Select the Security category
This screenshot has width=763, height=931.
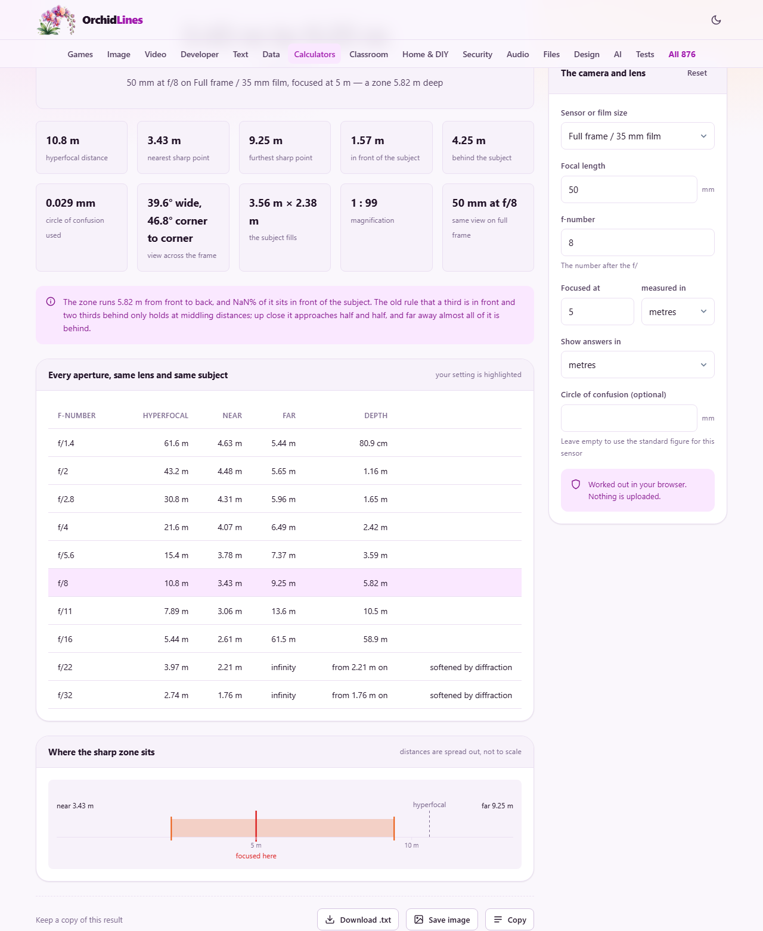[477, 54]
